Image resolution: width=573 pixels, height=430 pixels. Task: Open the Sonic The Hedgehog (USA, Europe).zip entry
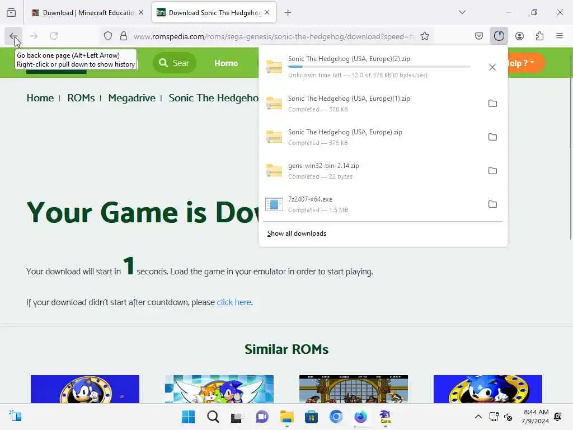coord(371,137)
